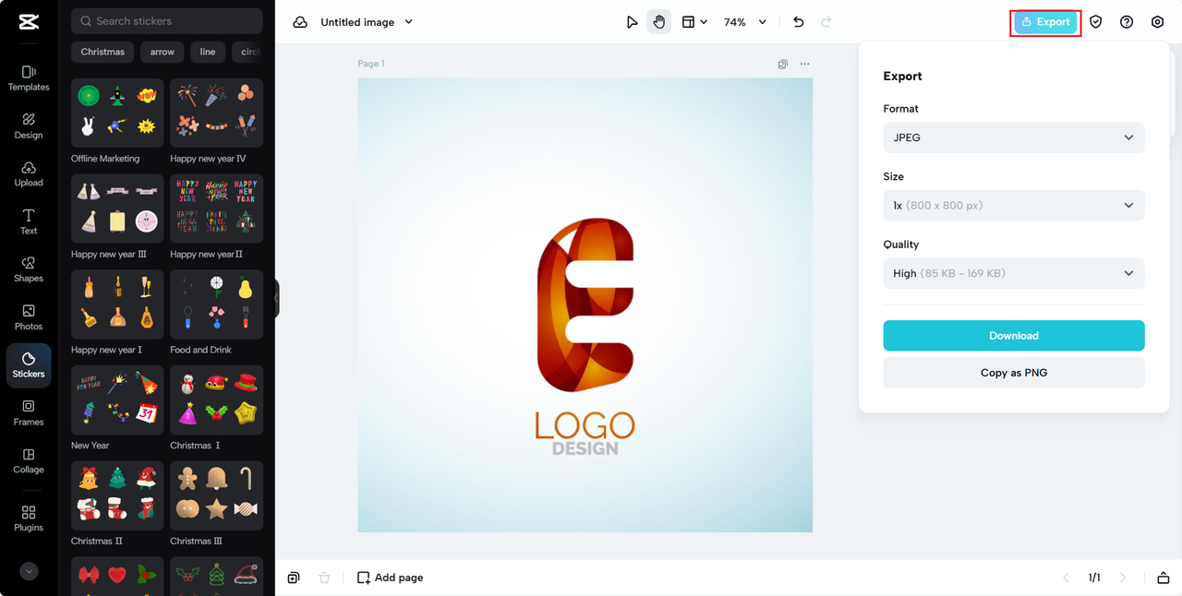Open the Untitled image name dropdown
Image resolution: width=1182 pixels, height=596 pixels.
[367, 22]
